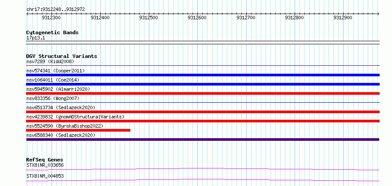Open variant nsv6513734 (Sedlazeck2020) label
392x186 pixels.
coord(61,107)
